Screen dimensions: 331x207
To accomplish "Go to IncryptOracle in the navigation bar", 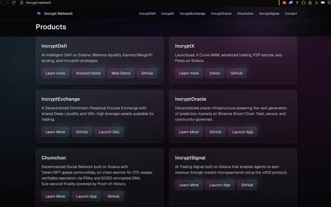I will tap(221, 14).
